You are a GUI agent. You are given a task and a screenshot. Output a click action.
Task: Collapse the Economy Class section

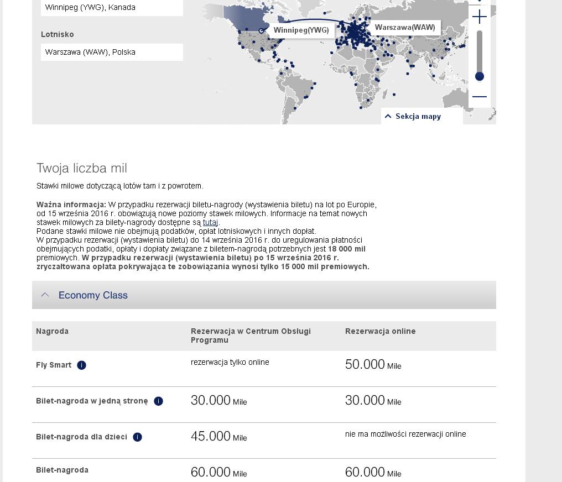[x=264, y=295]
